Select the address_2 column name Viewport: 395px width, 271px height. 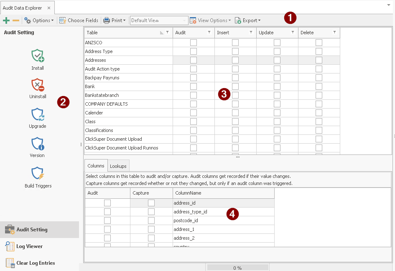click(x=184, y=238)
